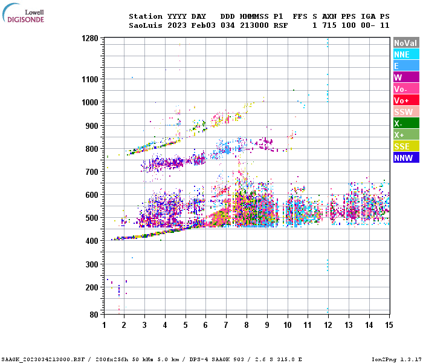
Task: Click the 400 height axis label
Action: pyautogui.click(x=92, y=241)
